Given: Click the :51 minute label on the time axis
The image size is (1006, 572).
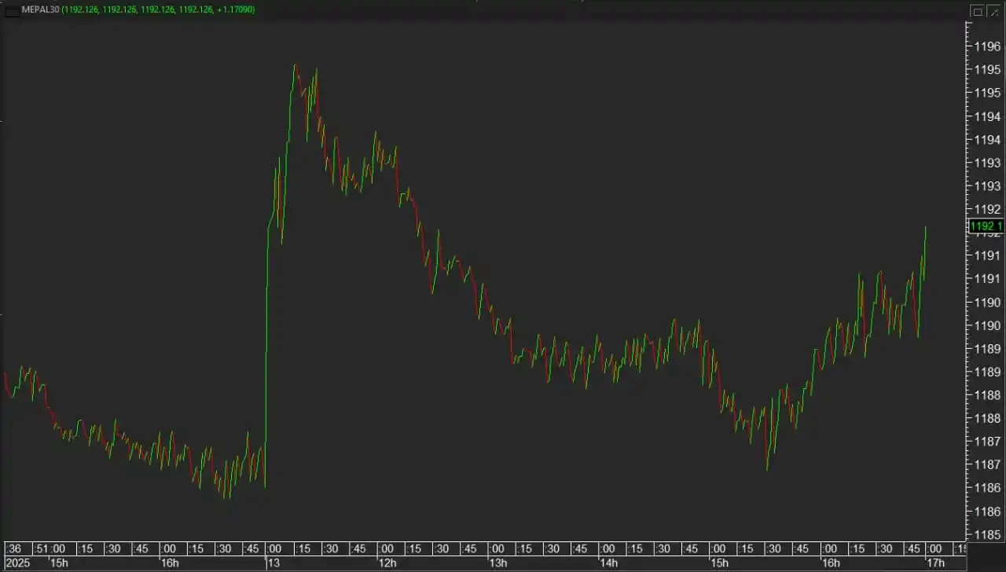Looking at the screenshot, I should (39, 548).
